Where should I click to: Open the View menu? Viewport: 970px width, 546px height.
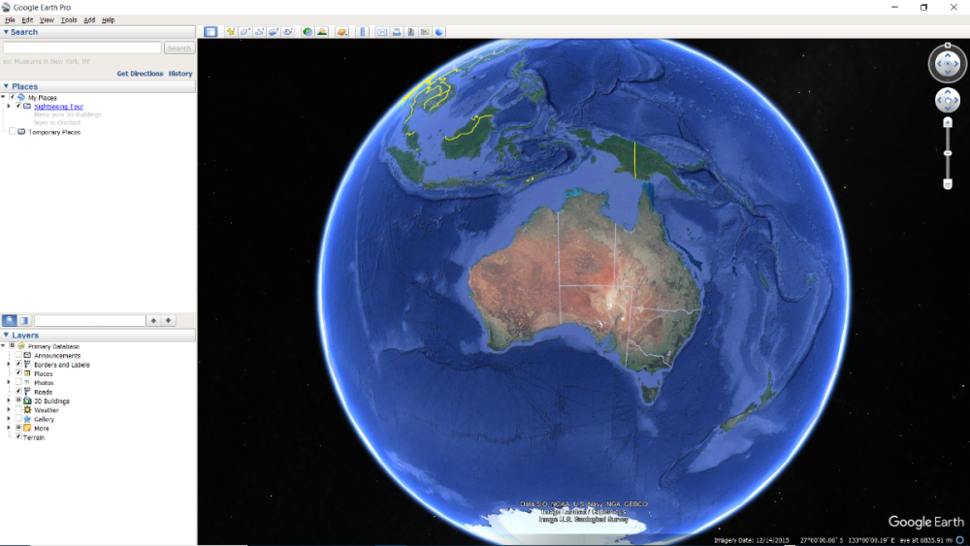tap(47, 19)
